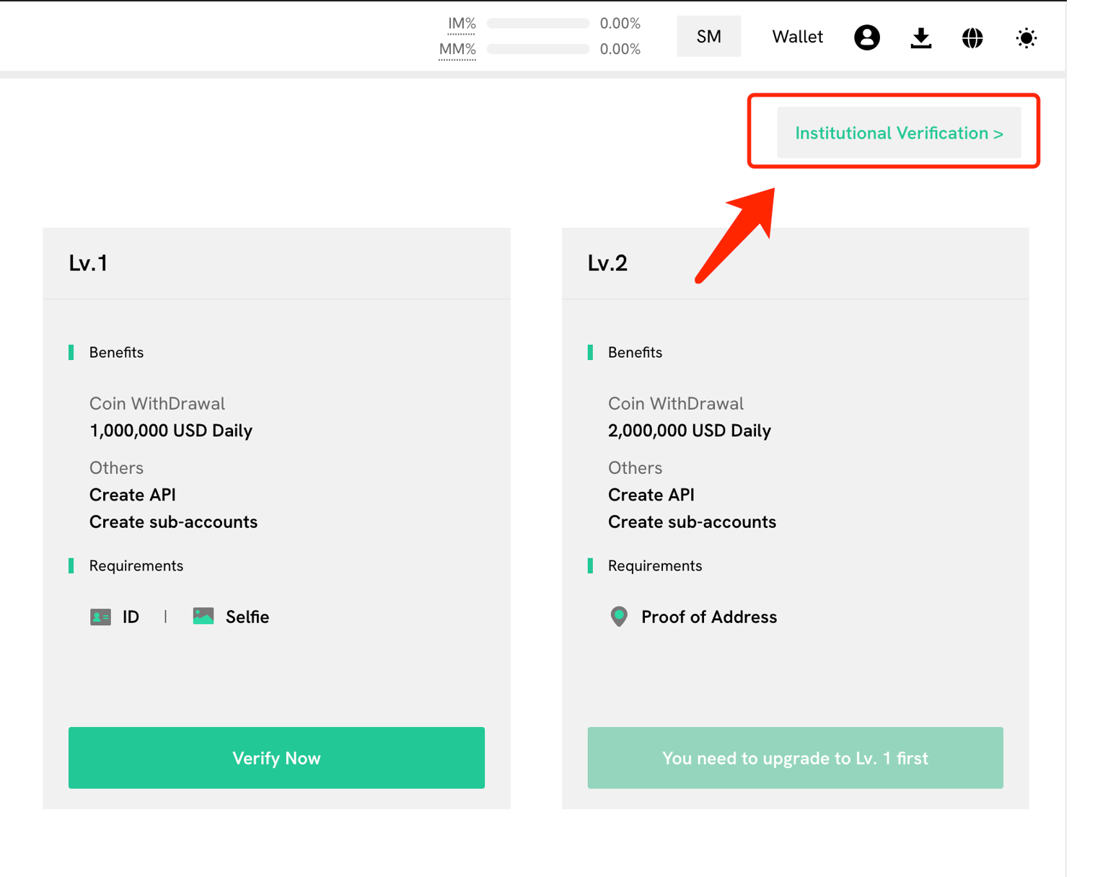
Task: Click 'Create sub-accounts' in Lv.1 card
Action: [x=173, y=521]
